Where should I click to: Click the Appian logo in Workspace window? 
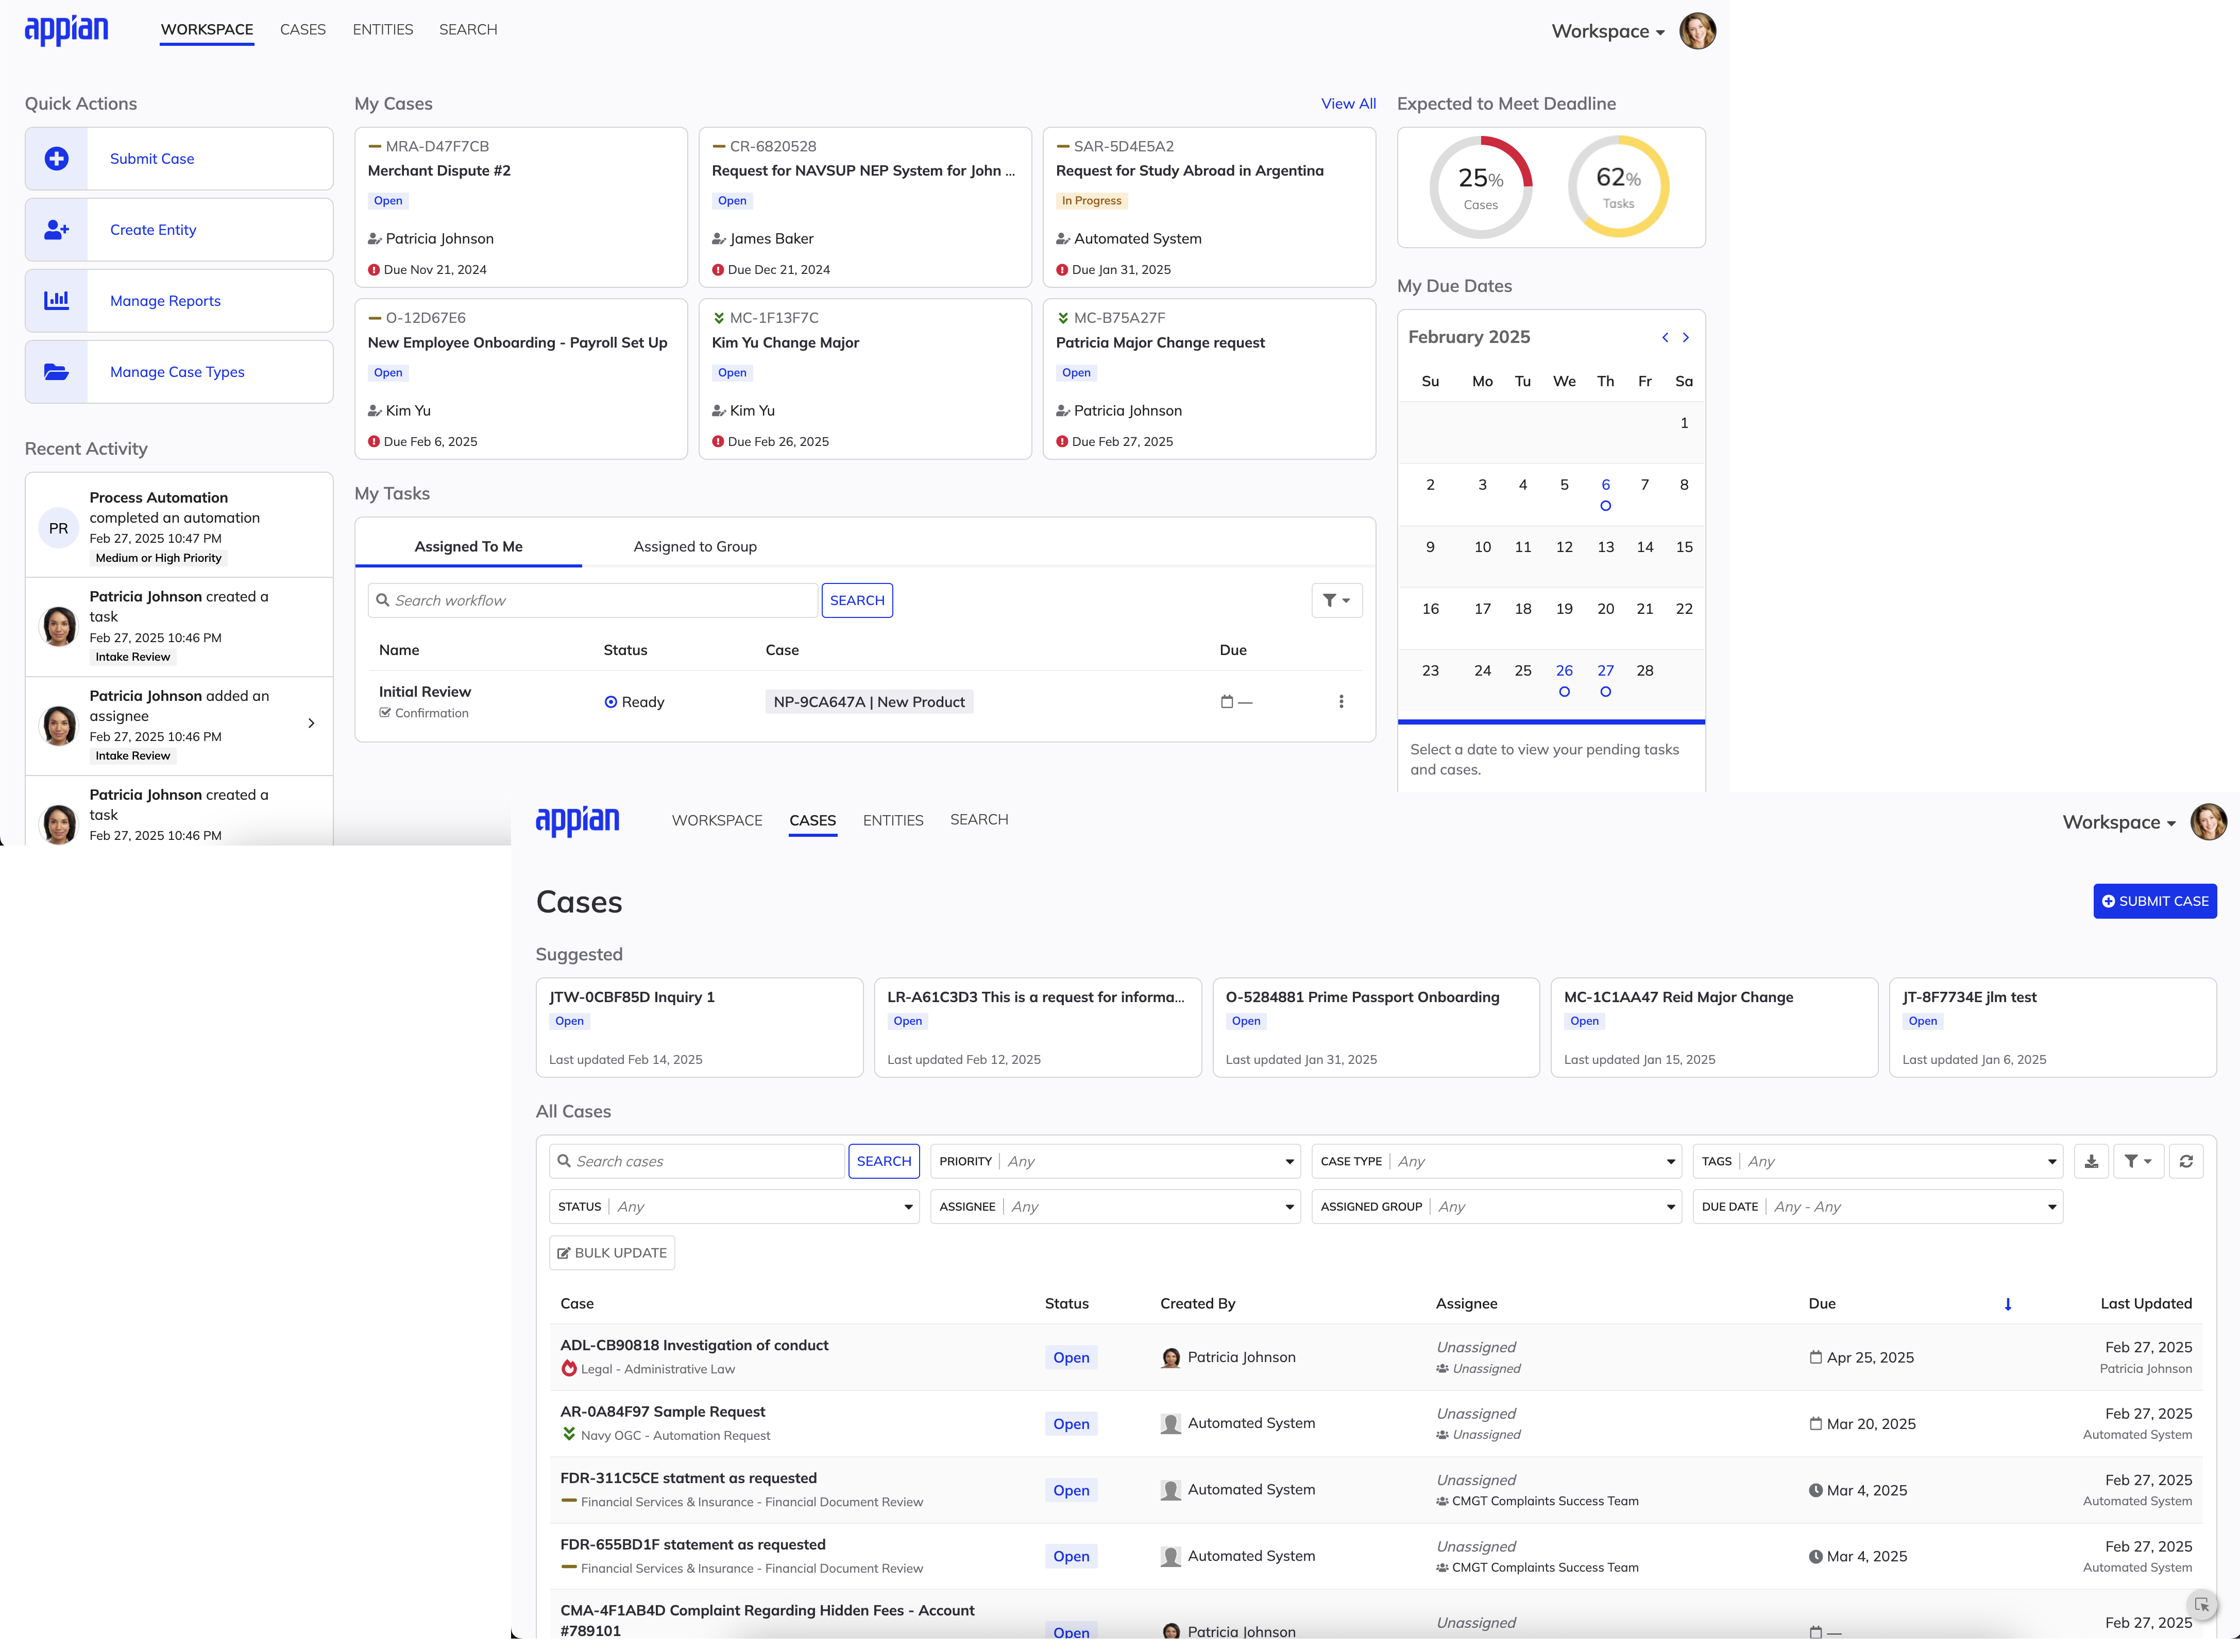click(x=66, y=30)
